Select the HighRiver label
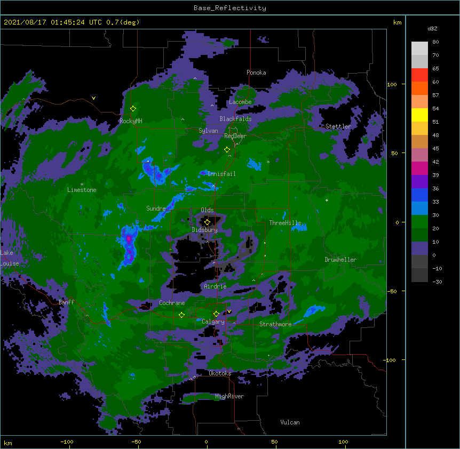460x449 pixels. coord(229,396)
